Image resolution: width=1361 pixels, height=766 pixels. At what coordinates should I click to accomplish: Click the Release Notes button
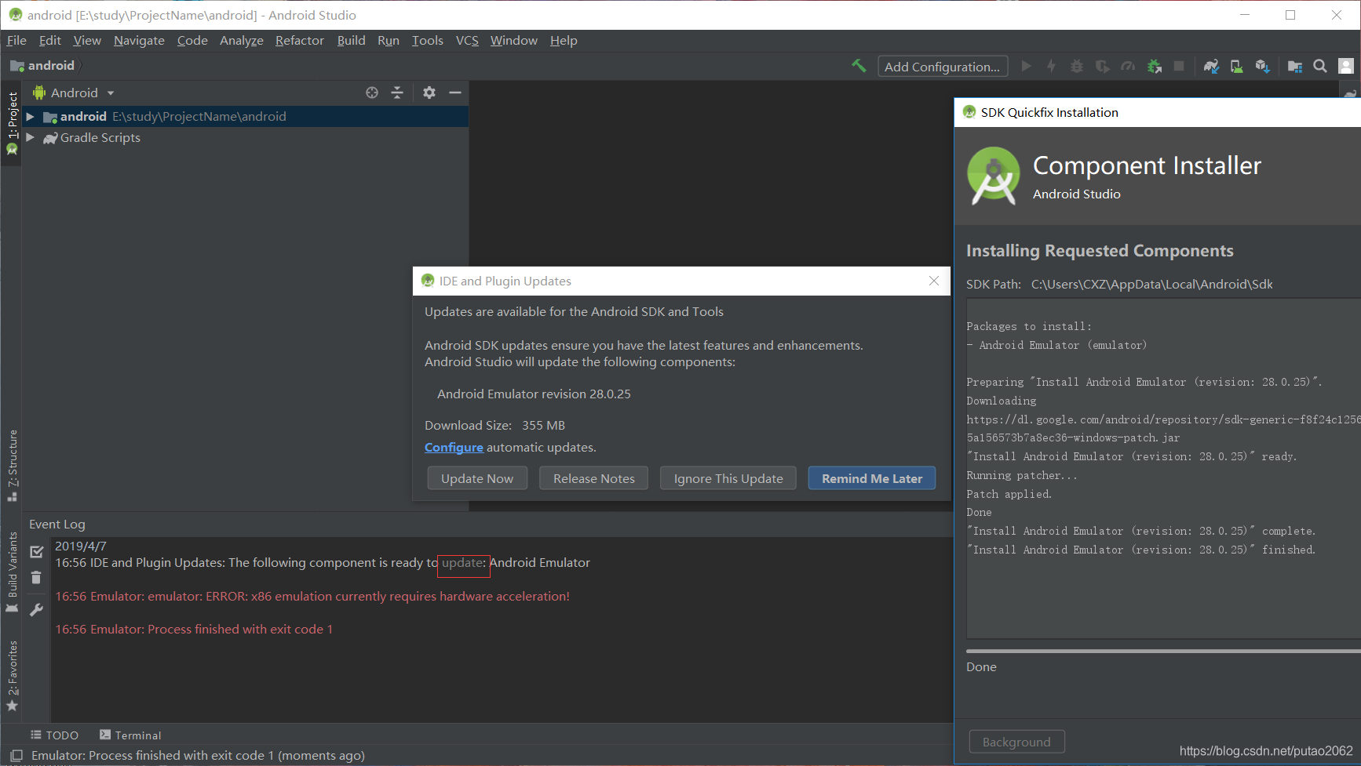(x=594, y=478)
